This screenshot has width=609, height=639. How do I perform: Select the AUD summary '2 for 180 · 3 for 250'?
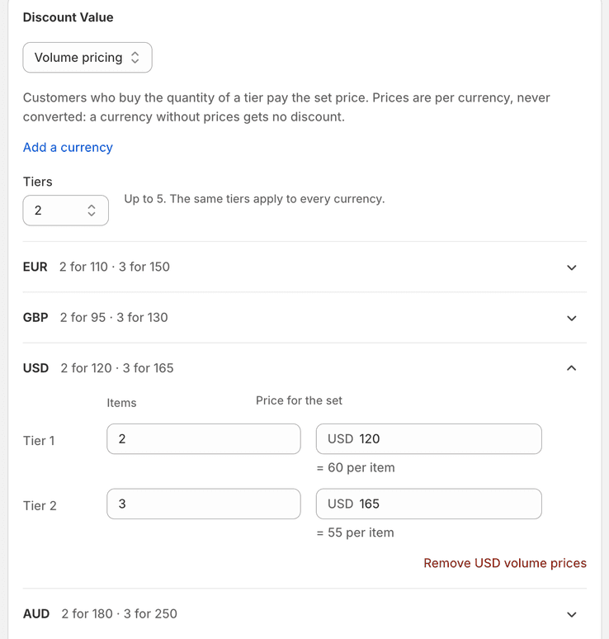click(120, 613)
